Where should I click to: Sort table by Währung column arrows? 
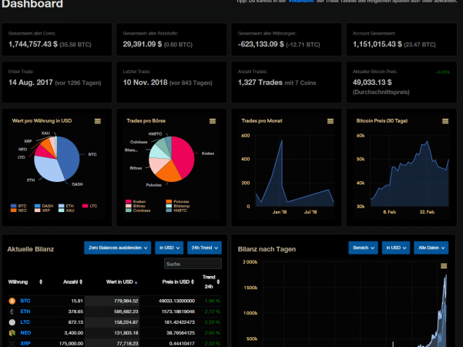[x=41, y=282]
